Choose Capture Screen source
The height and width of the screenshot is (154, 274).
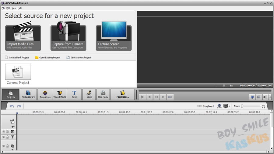pyautogui.click(x=114, y=36)
